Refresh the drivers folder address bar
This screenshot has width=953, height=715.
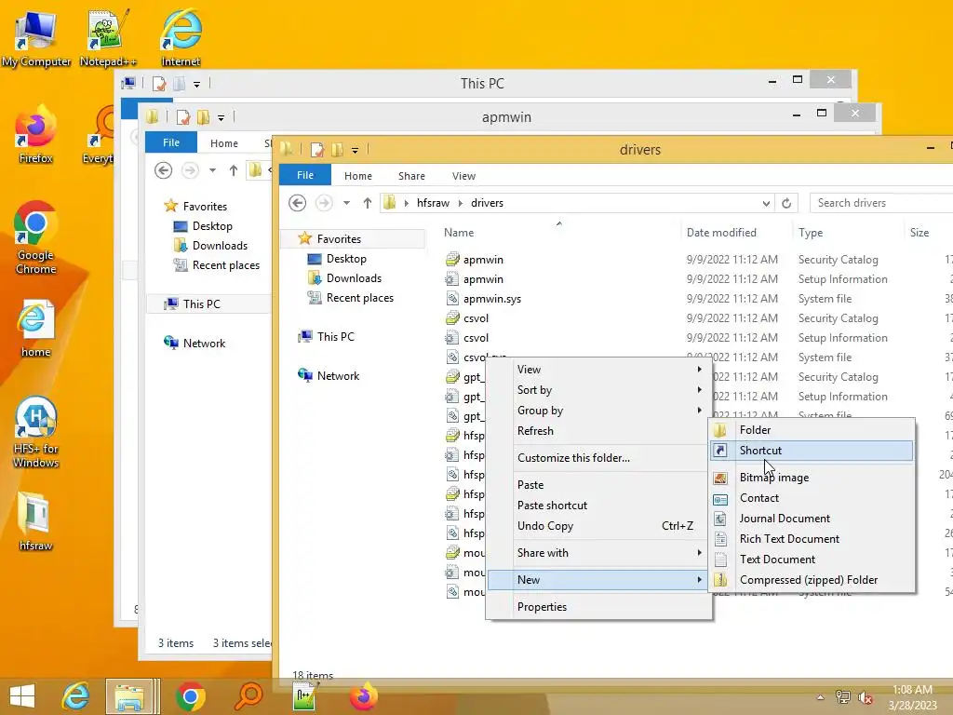click(x=786, y=203)
